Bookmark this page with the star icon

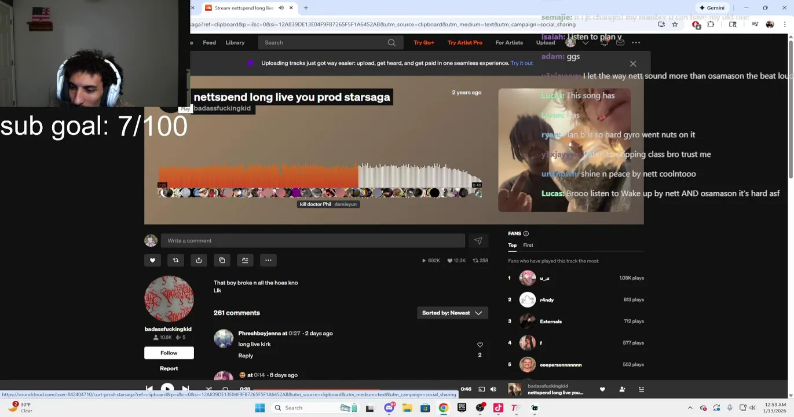(675, 25)
